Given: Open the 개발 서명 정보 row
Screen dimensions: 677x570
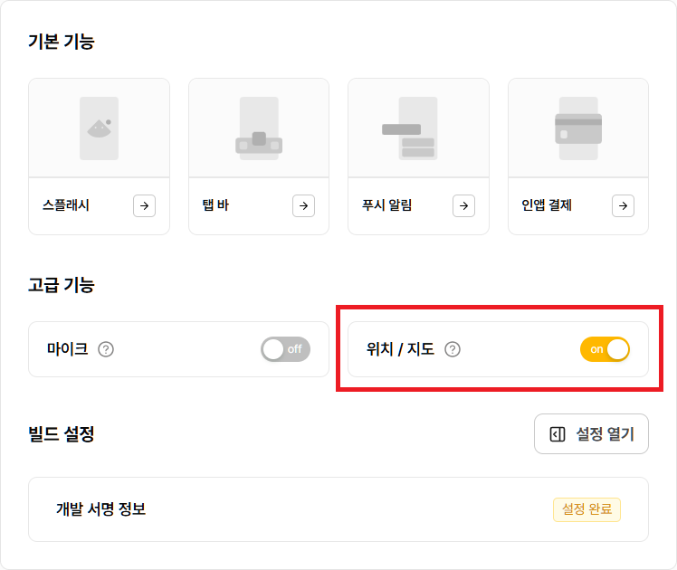Looking at the screenshot, I should coord(100,509).
